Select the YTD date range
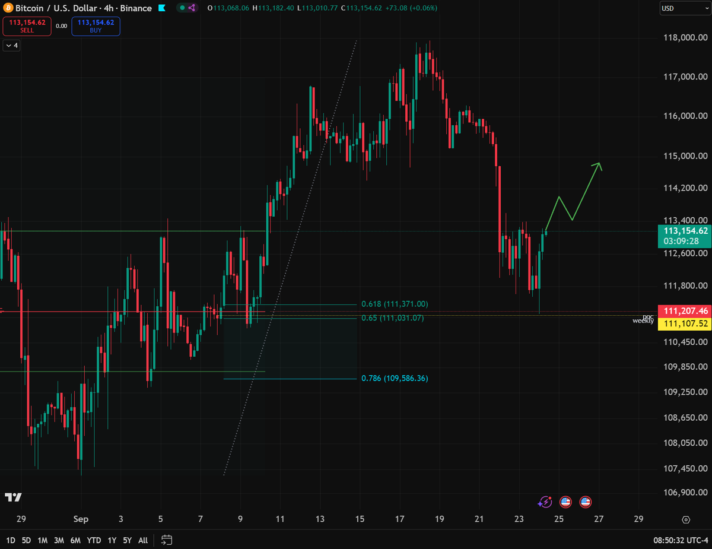Screen dimensions: 712x549 pos(94,540)
